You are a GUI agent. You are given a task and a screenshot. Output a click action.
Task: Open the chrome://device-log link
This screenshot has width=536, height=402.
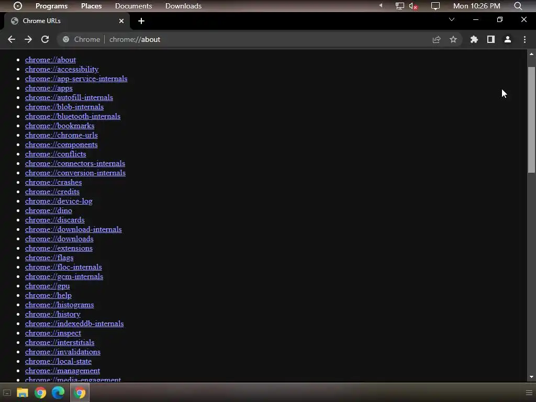coord(59,202)
